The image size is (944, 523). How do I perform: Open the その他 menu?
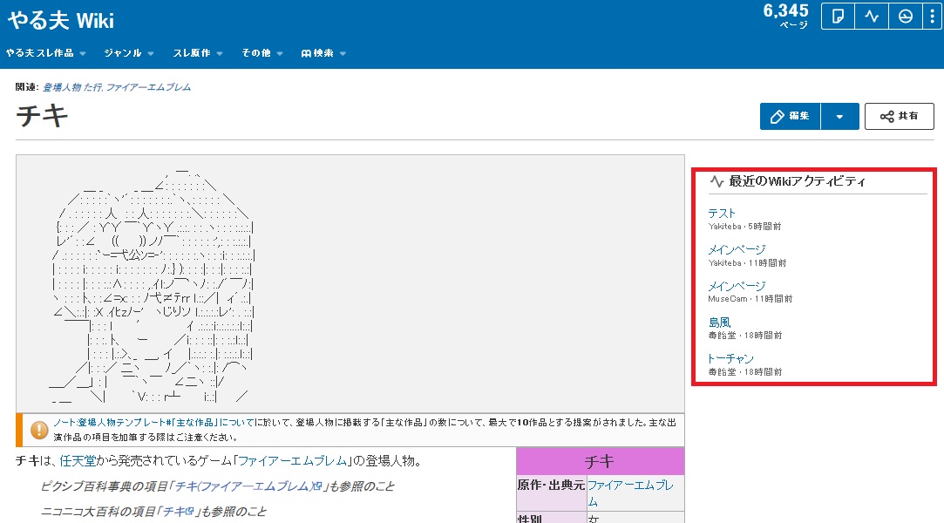coord(261,53)
